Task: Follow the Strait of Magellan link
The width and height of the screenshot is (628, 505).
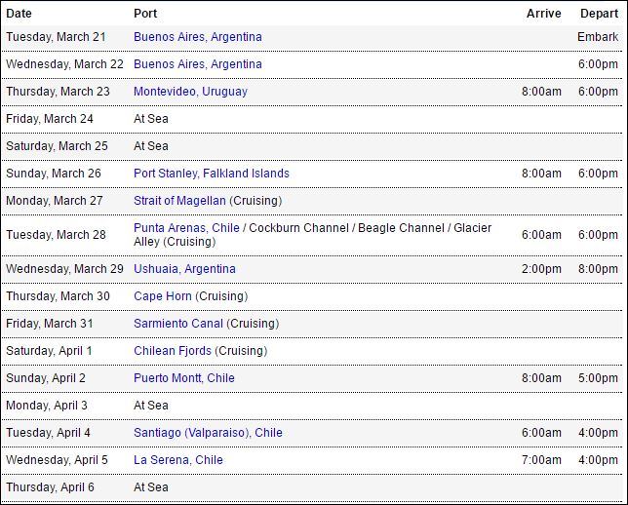Action: tap(179, 201)
